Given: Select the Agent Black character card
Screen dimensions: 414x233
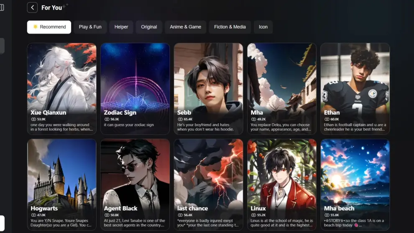Looking at the screenshot, I should [x=135, y=185].
